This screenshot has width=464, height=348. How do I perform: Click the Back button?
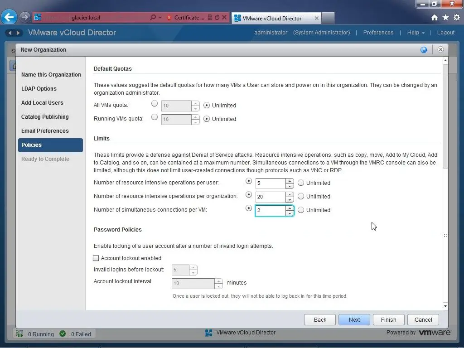(x=320, y=319)
